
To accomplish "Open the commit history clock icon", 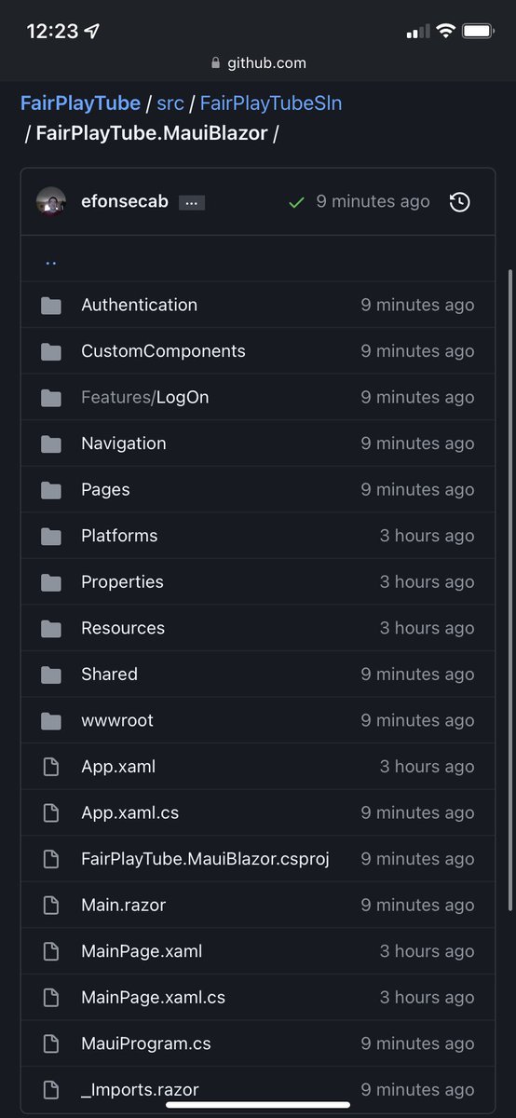I will (x=459, y=201).
